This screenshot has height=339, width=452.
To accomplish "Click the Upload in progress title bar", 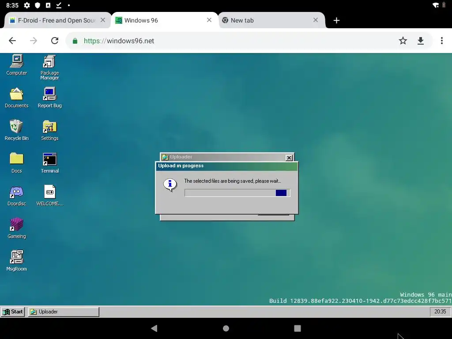I will click(x=226, y=166).
